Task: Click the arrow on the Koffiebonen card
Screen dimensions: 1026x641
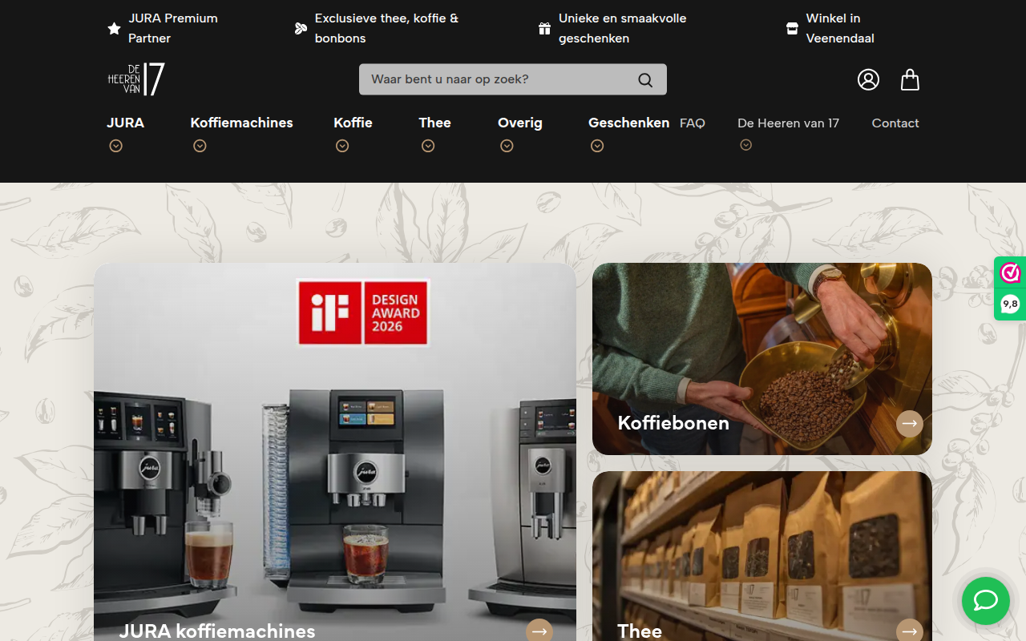Action: click(x=909, y=423)
